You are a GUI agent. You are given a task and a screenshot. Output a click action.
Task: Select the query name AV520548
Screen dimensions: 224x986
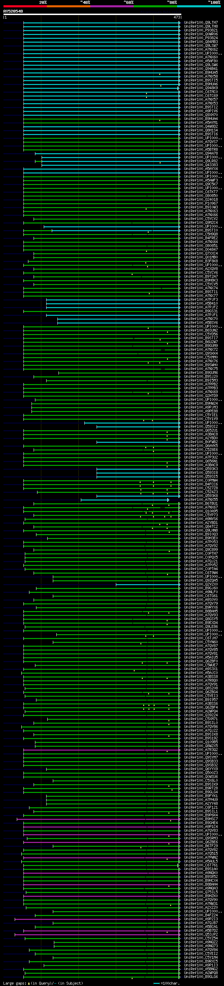[13, 11]
